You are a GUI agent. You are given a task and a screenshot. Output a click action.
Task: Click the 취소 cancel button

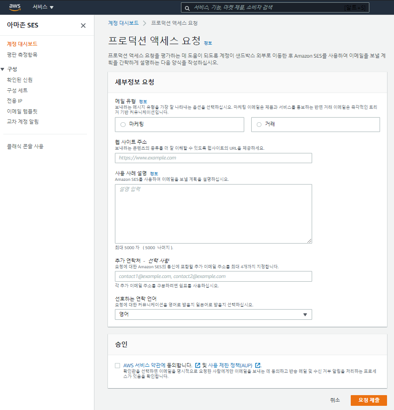[335, 400]
